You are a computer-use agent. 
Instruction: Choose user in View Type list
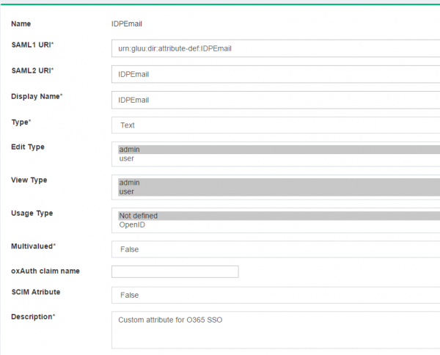click(x=275, y=191)
